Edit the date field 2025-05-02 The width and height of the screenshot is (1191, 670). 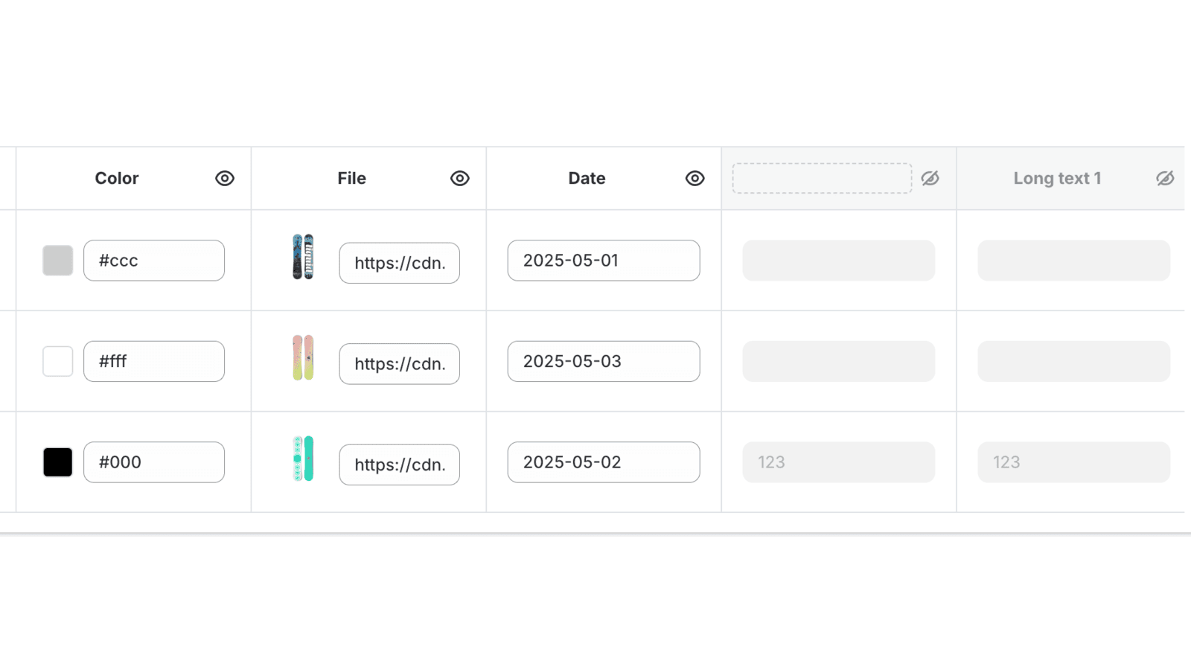(604, 462)
